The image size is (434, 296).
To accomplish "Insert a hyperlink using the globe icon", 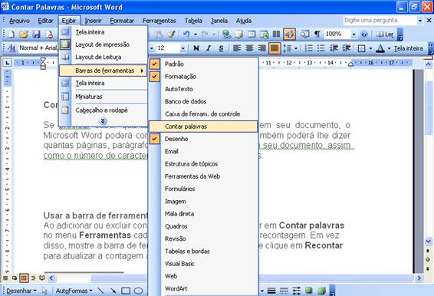I will [227, 35].
